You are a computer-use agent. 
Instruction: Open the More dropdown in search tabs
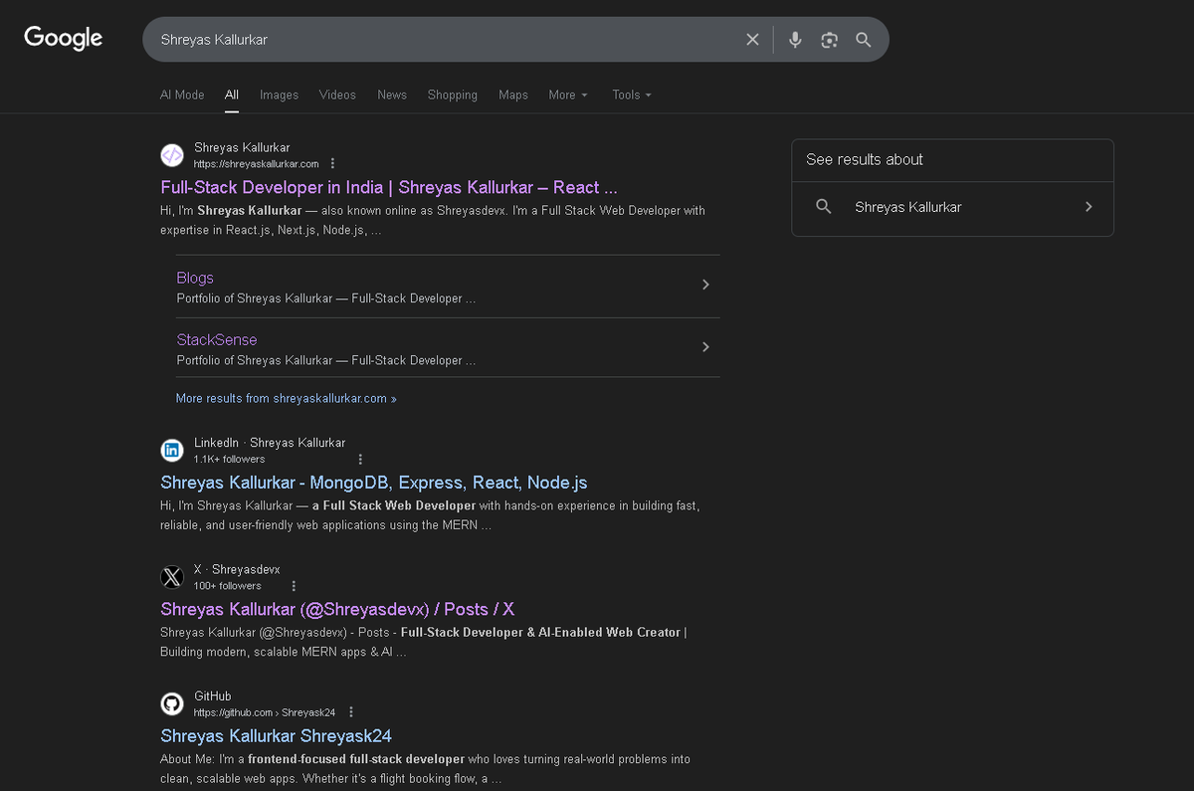568,95
